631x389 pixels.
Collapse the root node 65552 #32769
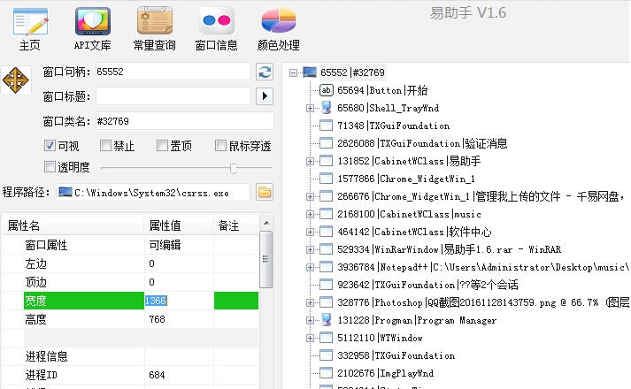click(x=293, y=72)
